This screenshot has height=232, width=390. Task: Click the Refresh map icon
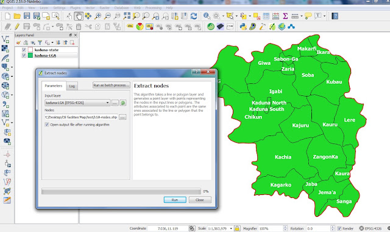(x=194, y=16)
